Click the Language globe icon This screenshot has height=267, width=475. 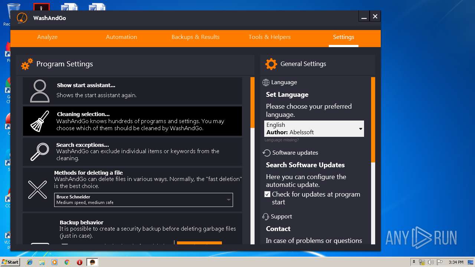click(266, 82)
